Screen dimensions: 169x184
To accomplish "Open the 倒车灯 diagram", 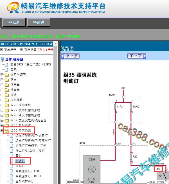I will tap(20, 166).
